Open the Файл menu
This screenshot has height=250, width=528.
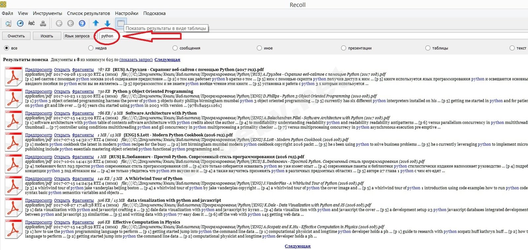pyautogui.click(x=8, y=13)
